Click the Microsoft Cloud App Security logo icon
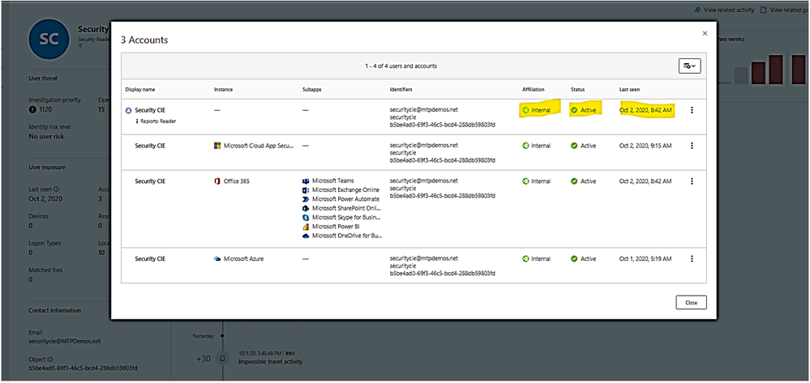810x383 pixels. click(x=217, y=146)
